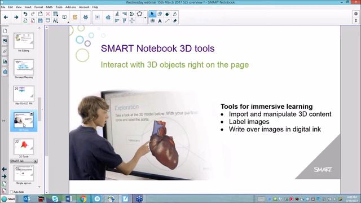Expand the SMART lab group dropdown
This screenshot has height=203, width=361.
[35, 161]
